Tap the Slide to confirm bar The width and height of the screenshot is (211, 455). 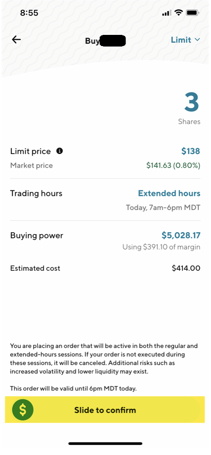pyautogui.click(x=105, y=410)
